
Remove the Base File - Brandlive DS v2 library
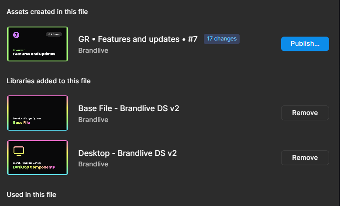tap(305, 113)
